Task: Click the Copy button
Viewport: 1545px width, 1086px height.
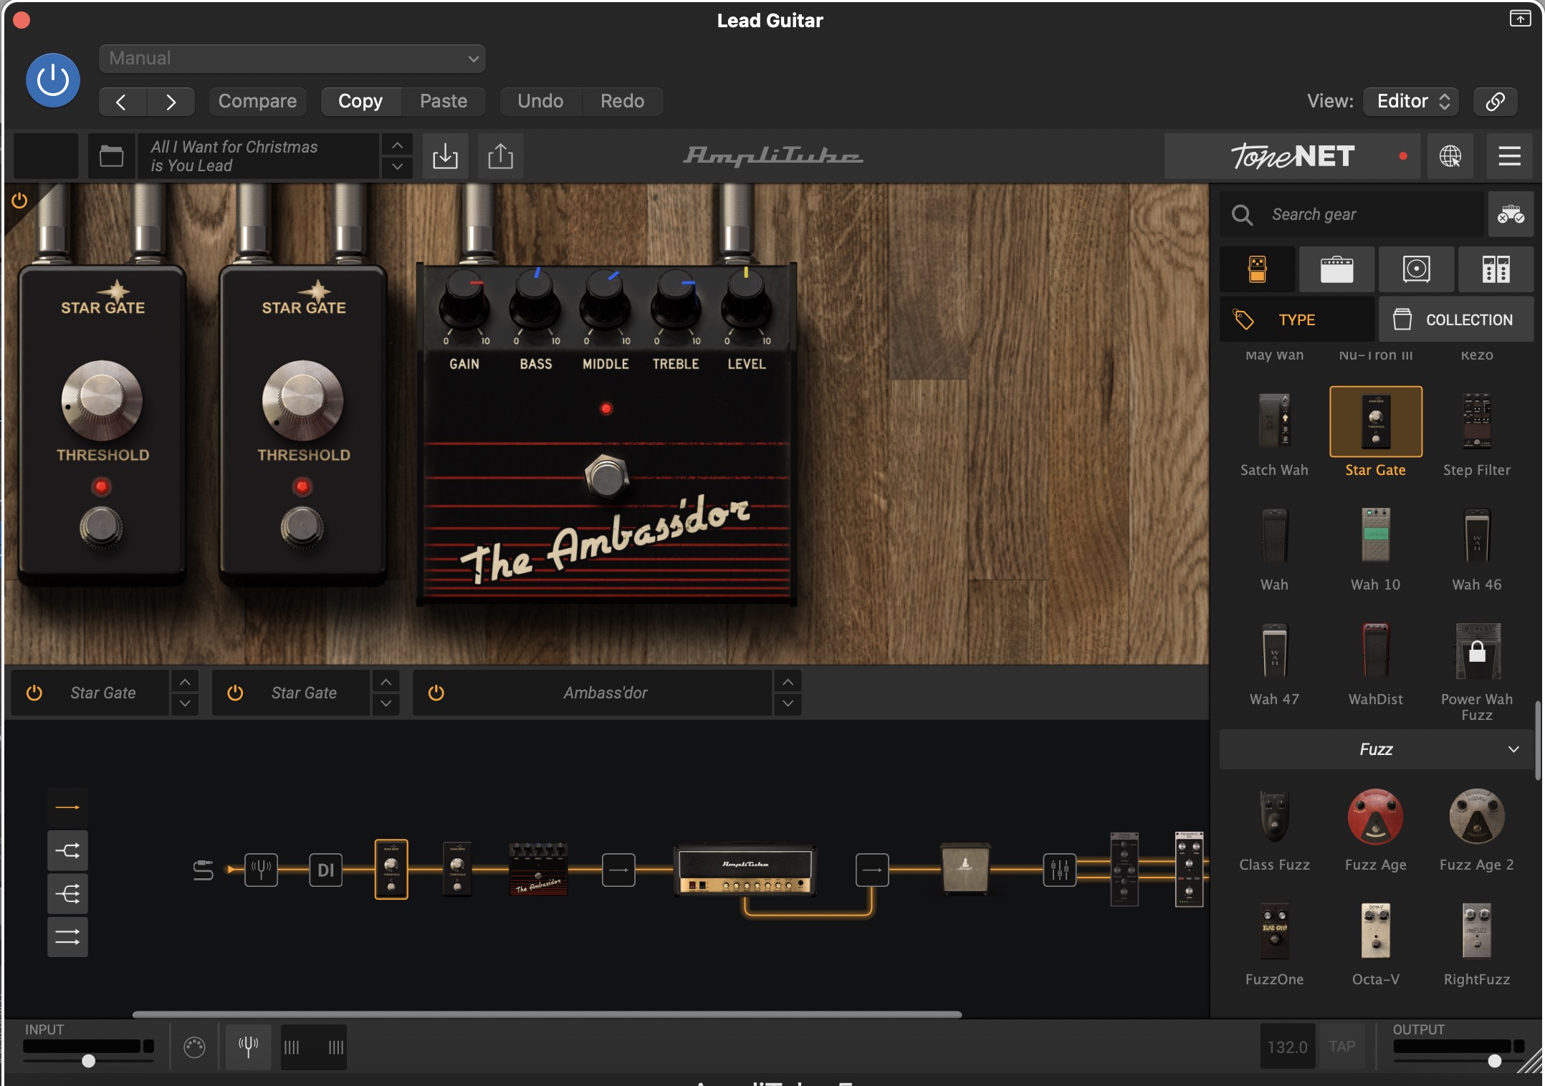Action: tap(360, 101)
